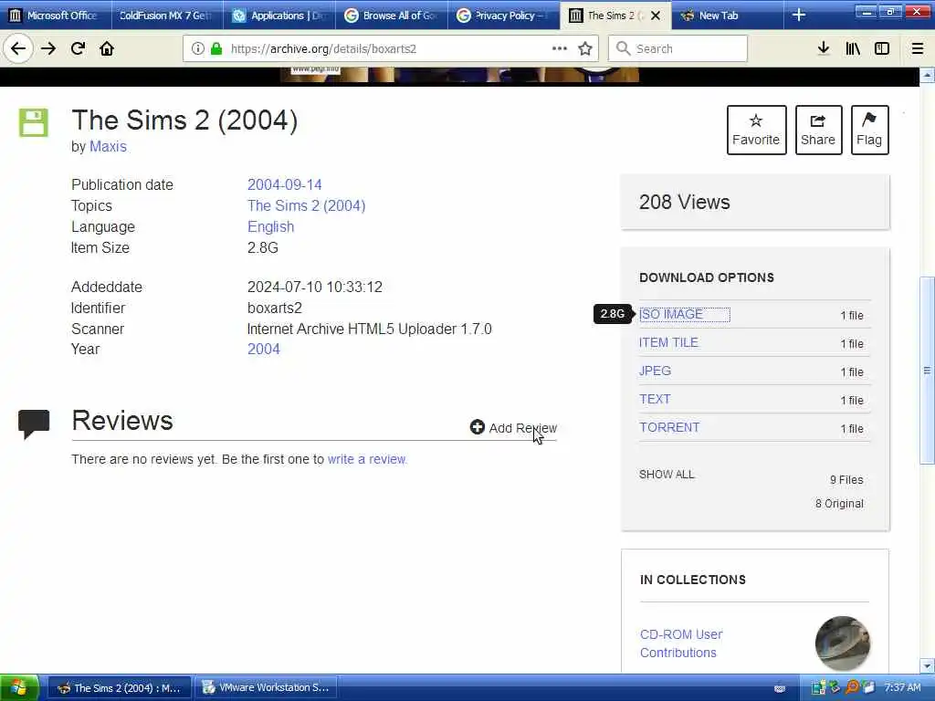The image size is (935, 701).
Task: Click the identifier value boxarts2
Action: pyautogui.click(x=275, y=309)
